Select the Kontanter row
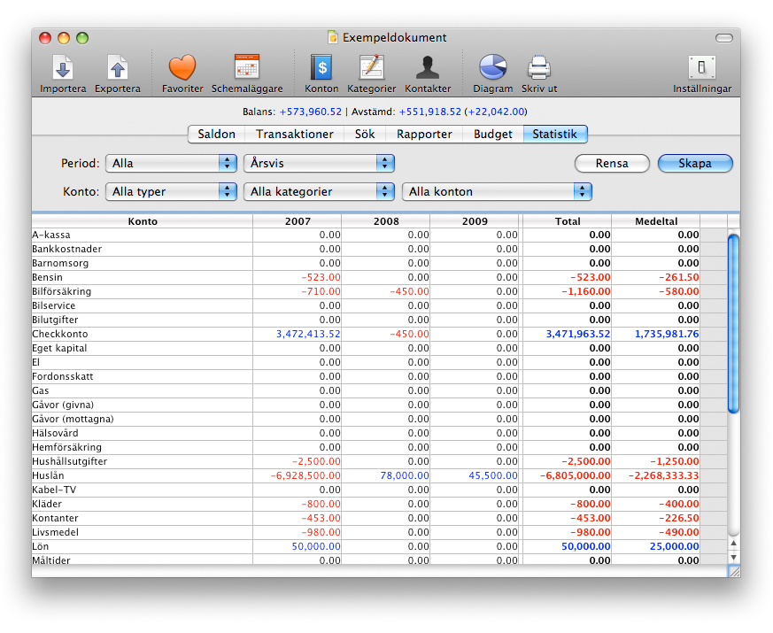This screenshot has width=773, height=633. coord(379,518)
